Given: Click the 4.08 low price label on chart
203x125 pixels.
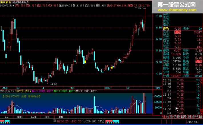Looking at the screenshot, I should coord(54,84).
